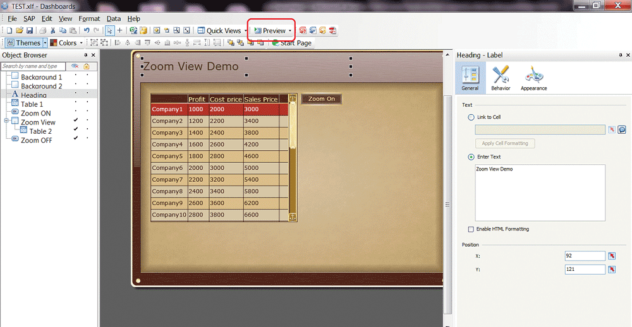632x327 pixels.
Task: Open the Data menu
Action: (114, 19)
